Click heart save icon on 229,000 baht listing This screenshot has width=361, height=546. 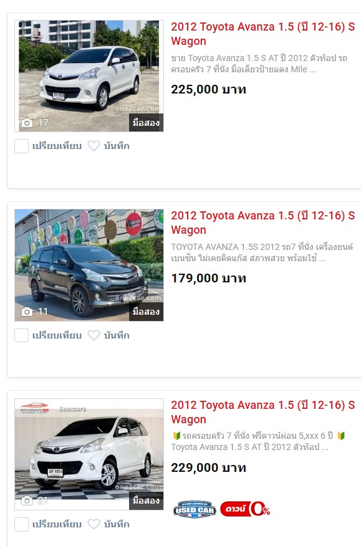coord(94,524)
